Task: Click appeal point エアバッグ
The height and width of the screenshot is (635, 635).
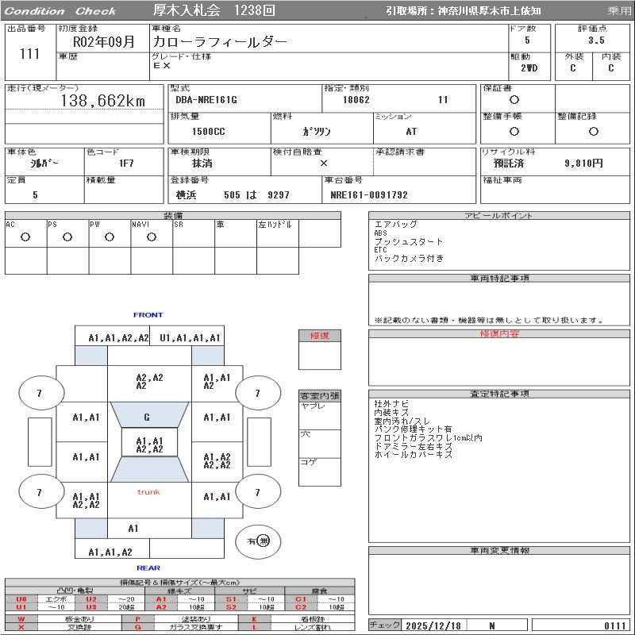Action: point(395,224)
